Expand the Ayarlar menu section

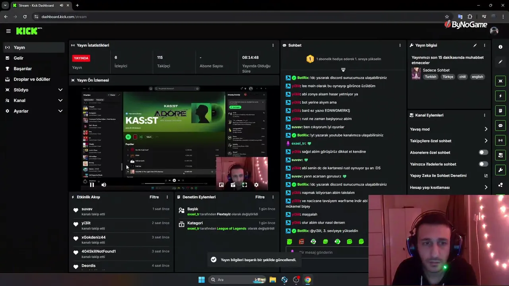[60, 111]
